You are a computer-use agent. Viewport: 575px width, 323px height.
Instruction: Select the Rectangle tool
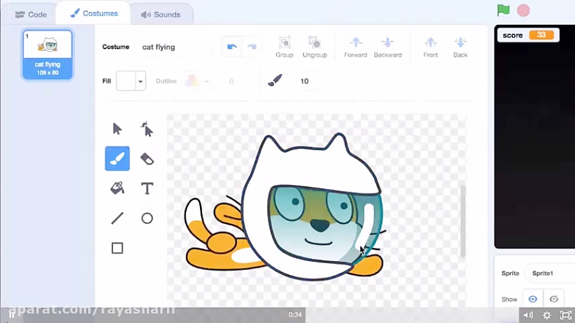118,248
